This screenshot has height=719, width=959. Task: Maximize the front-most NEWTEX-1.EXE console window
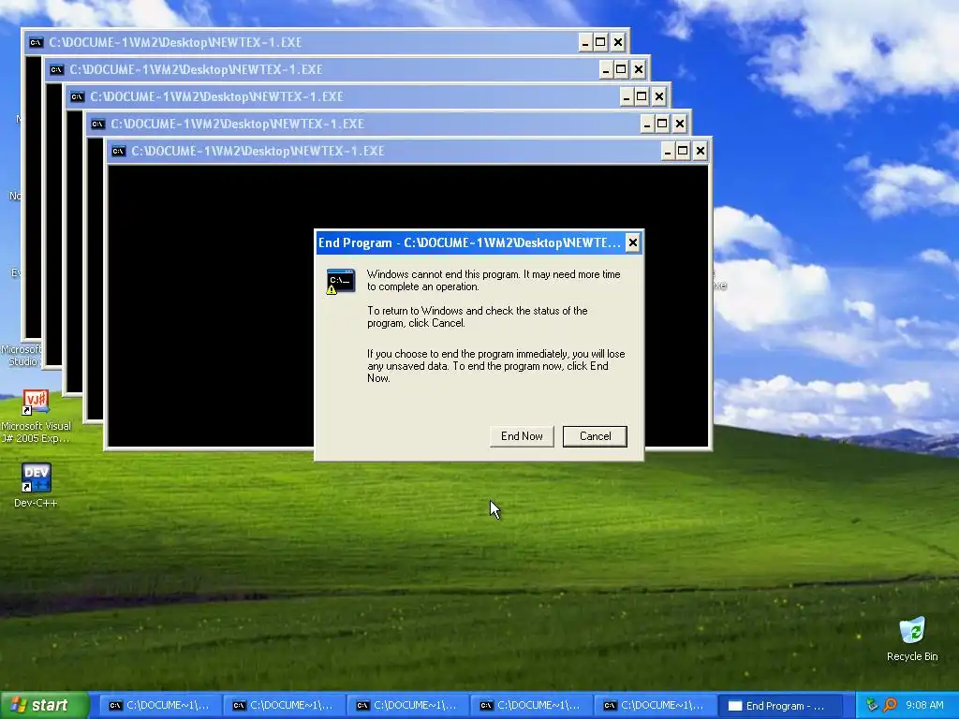click(x=683, y=151)
